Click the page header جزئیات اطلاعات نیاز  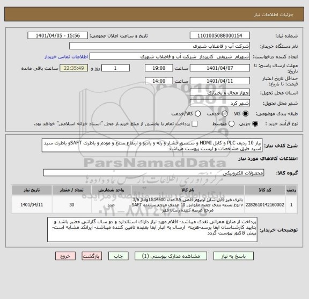(x=274, y=14)
